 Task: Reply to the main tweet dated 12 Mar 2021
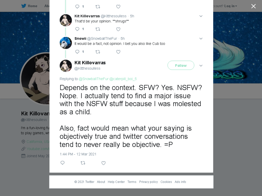pyautogui.click(x=62, y=163)
